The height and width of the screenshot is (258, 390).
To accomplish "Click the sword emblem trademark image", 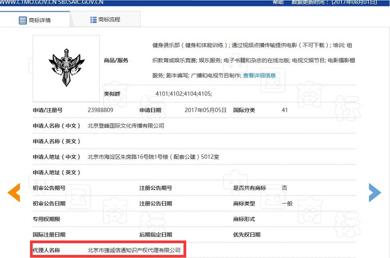I will pos(66,68).
